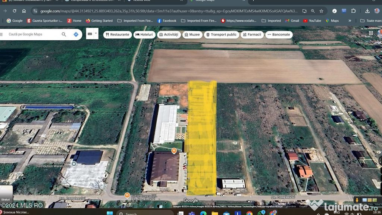Image resolution: width=382 pixels, height=215 pixels.
Task: Open the browser Extensions puzzle icon
Action: [x=353, y=11]
